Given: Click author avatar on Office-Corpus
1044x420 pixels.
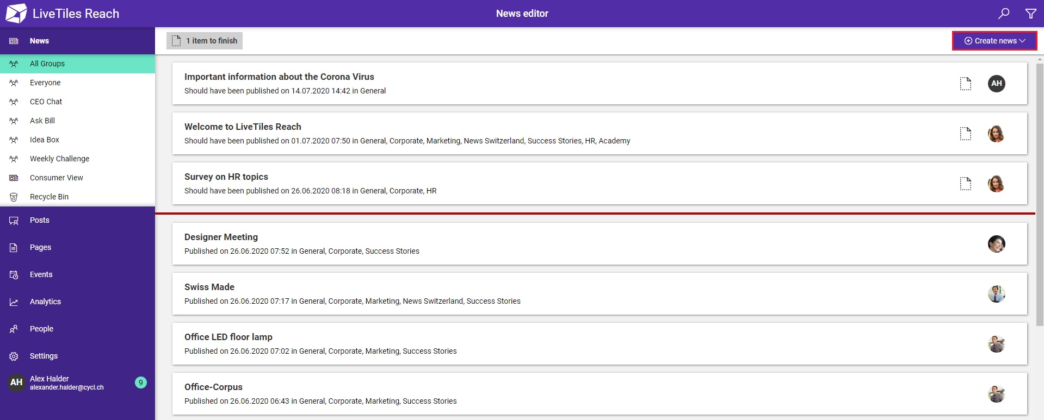Looking at the screenshot, I should 996,394.
